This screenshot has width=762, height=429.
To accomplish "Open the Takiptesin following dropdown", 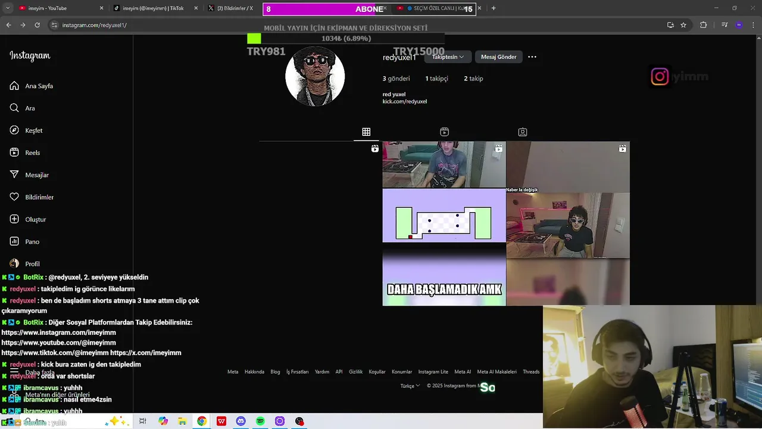I will pyautogui.click(x=448, y=57).
